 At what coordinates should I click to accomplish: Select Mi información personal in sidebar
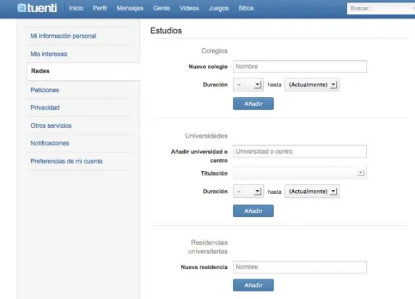click(x=63, y=36)
